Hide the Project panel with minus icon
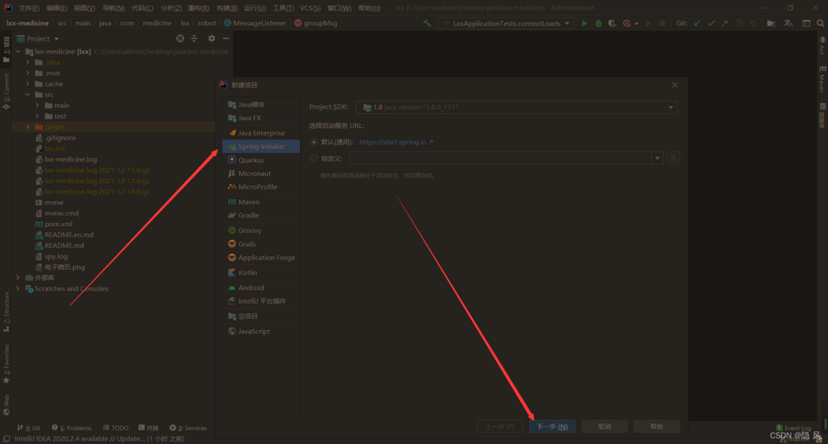Viewport: 828px width, 444px height. pos(225,38)
